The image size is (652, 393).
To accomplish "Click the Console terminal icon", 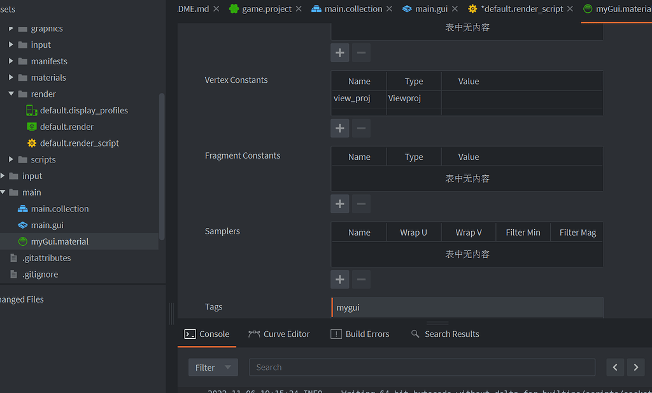I will [x=190, y=333].
